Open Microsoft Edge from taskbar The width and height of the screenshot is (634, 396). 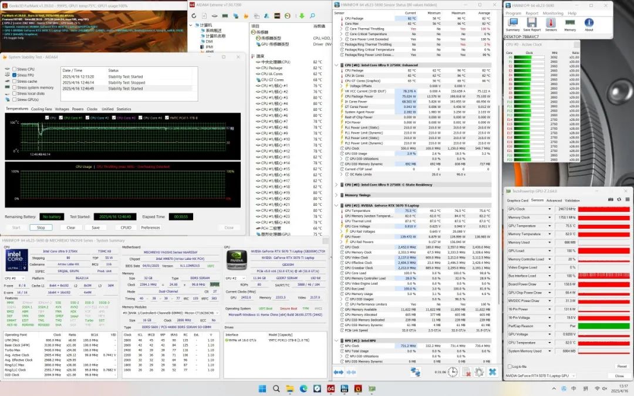click(x=303, y=389)
